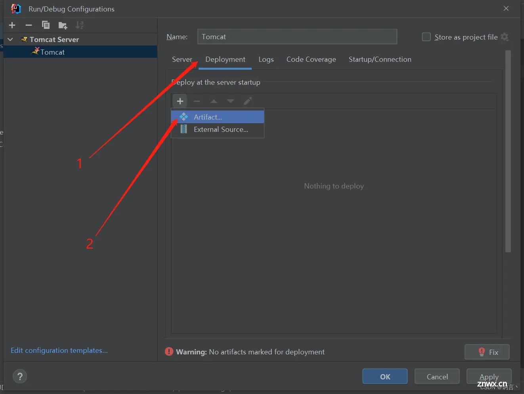This screenshot has height=394, width=524.
Task: Open project file storage settings gear
Action: [x=505, y=37]
